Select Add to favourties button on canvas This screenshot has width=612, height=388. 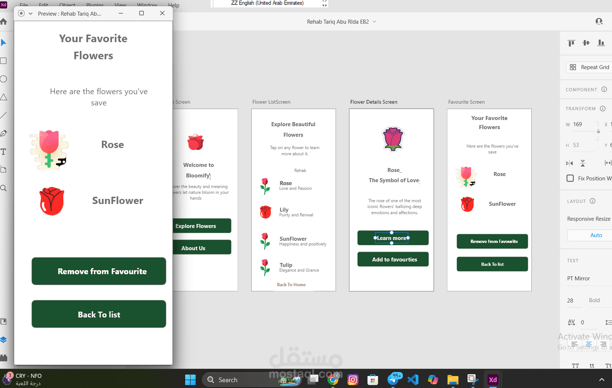[x=393, y=259]
